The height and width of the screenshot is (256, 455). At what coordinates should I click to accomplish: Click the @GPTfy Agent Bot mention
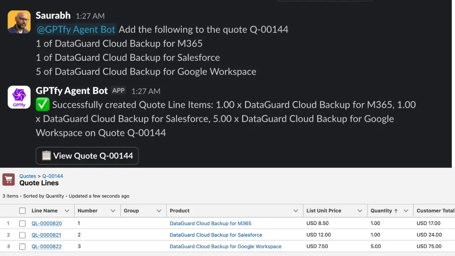(x=76, y=30)
